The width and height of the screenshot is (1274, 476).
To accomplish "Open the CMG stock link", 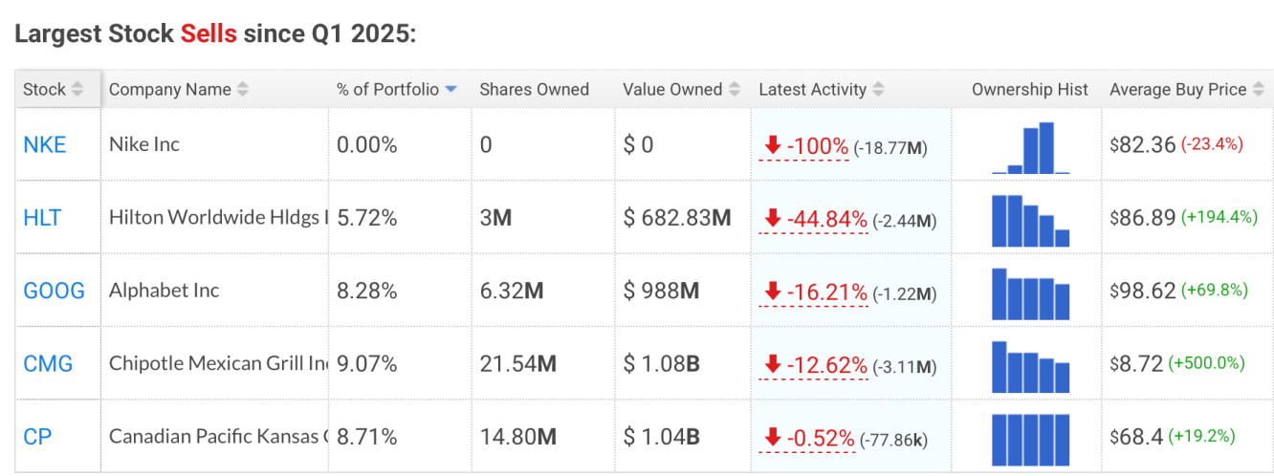I will point(48,363).
